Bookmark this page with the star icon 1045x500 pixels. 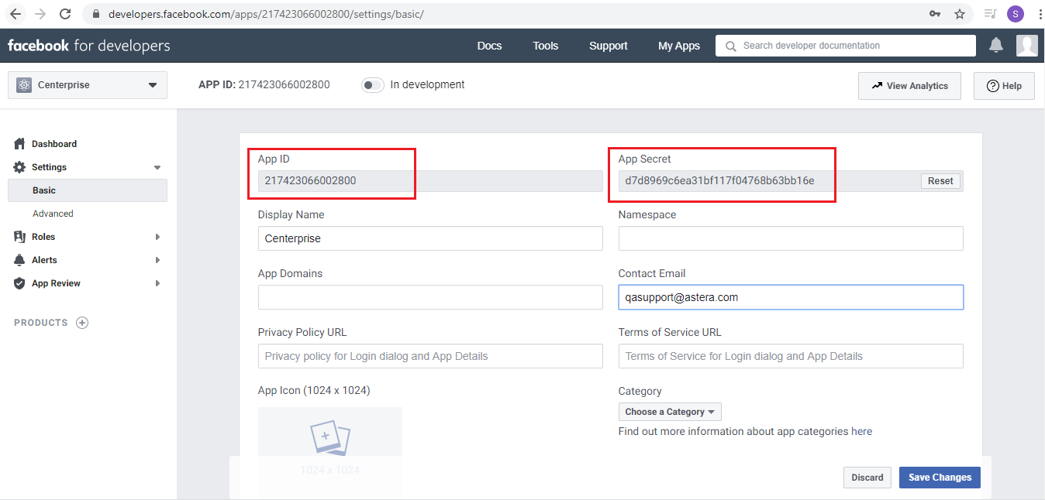point(959,14)
